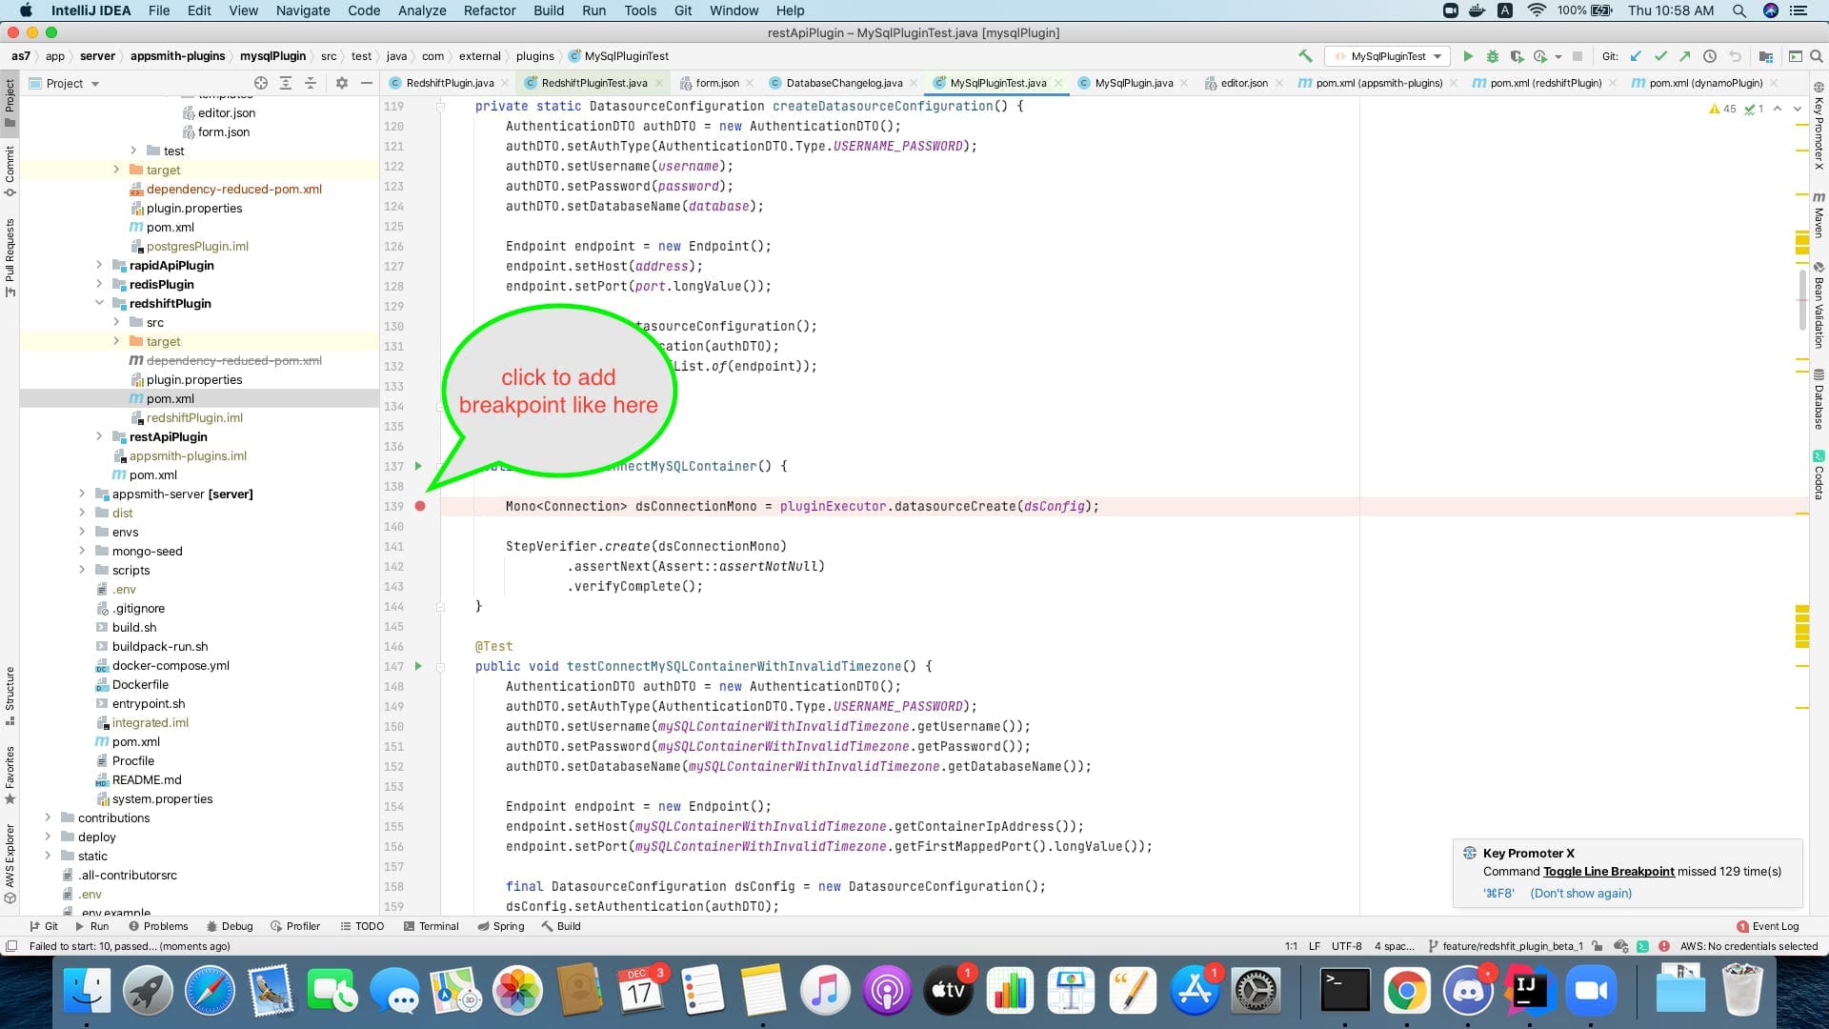Start debugging with the bug icon

click(1493, 56)
